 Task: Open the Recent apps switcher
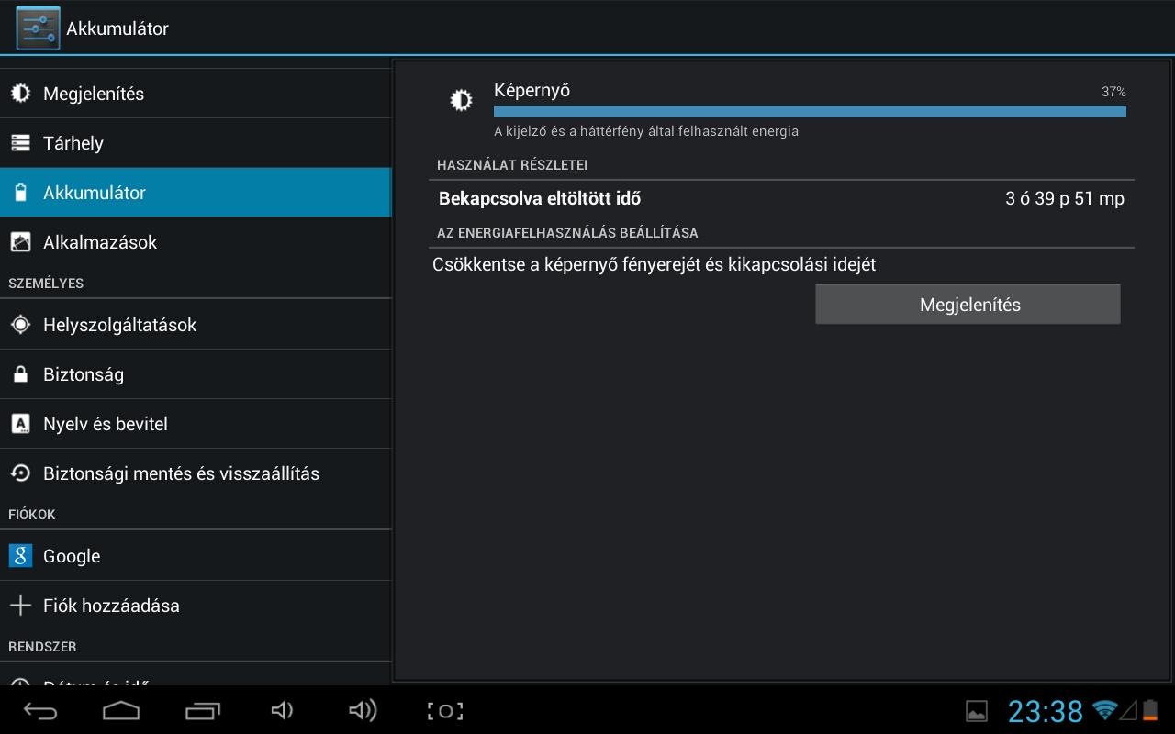[x=203, y=711]
